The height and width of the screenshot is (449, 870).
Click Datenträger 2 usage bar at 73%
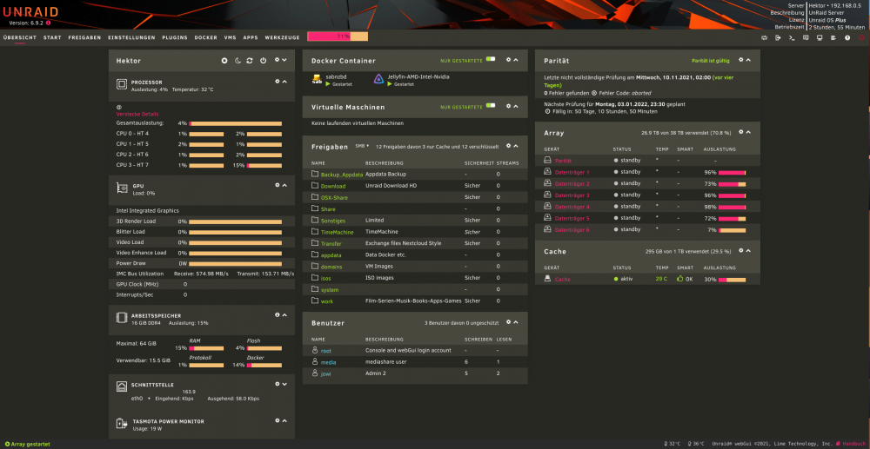click(x=732, y=184)
